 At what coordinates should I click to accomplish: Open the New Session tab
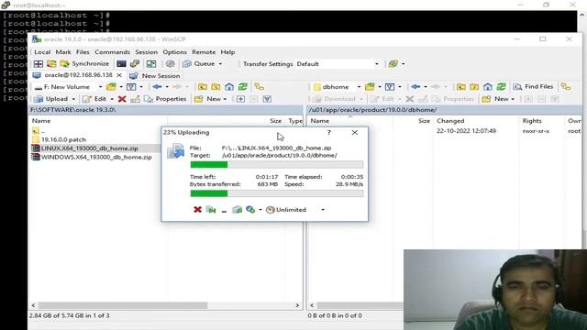155,75
